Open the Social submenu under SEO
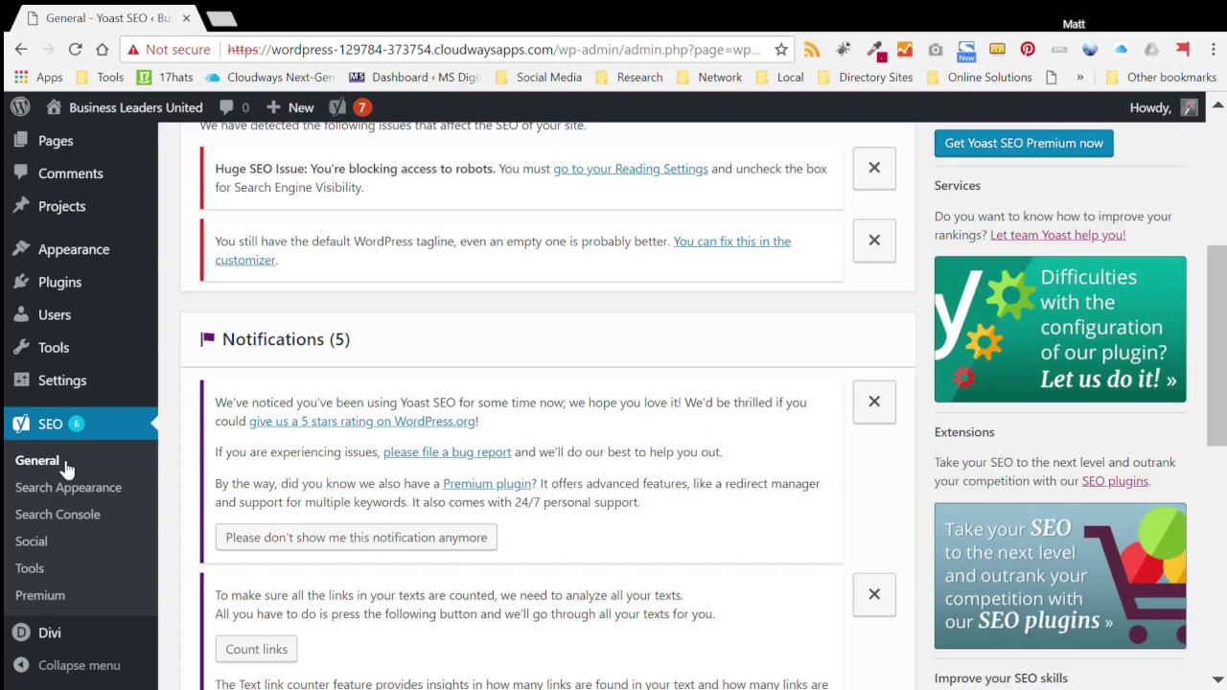The height and width of the screenshot is (690, 1227). [x=31, y=541]
